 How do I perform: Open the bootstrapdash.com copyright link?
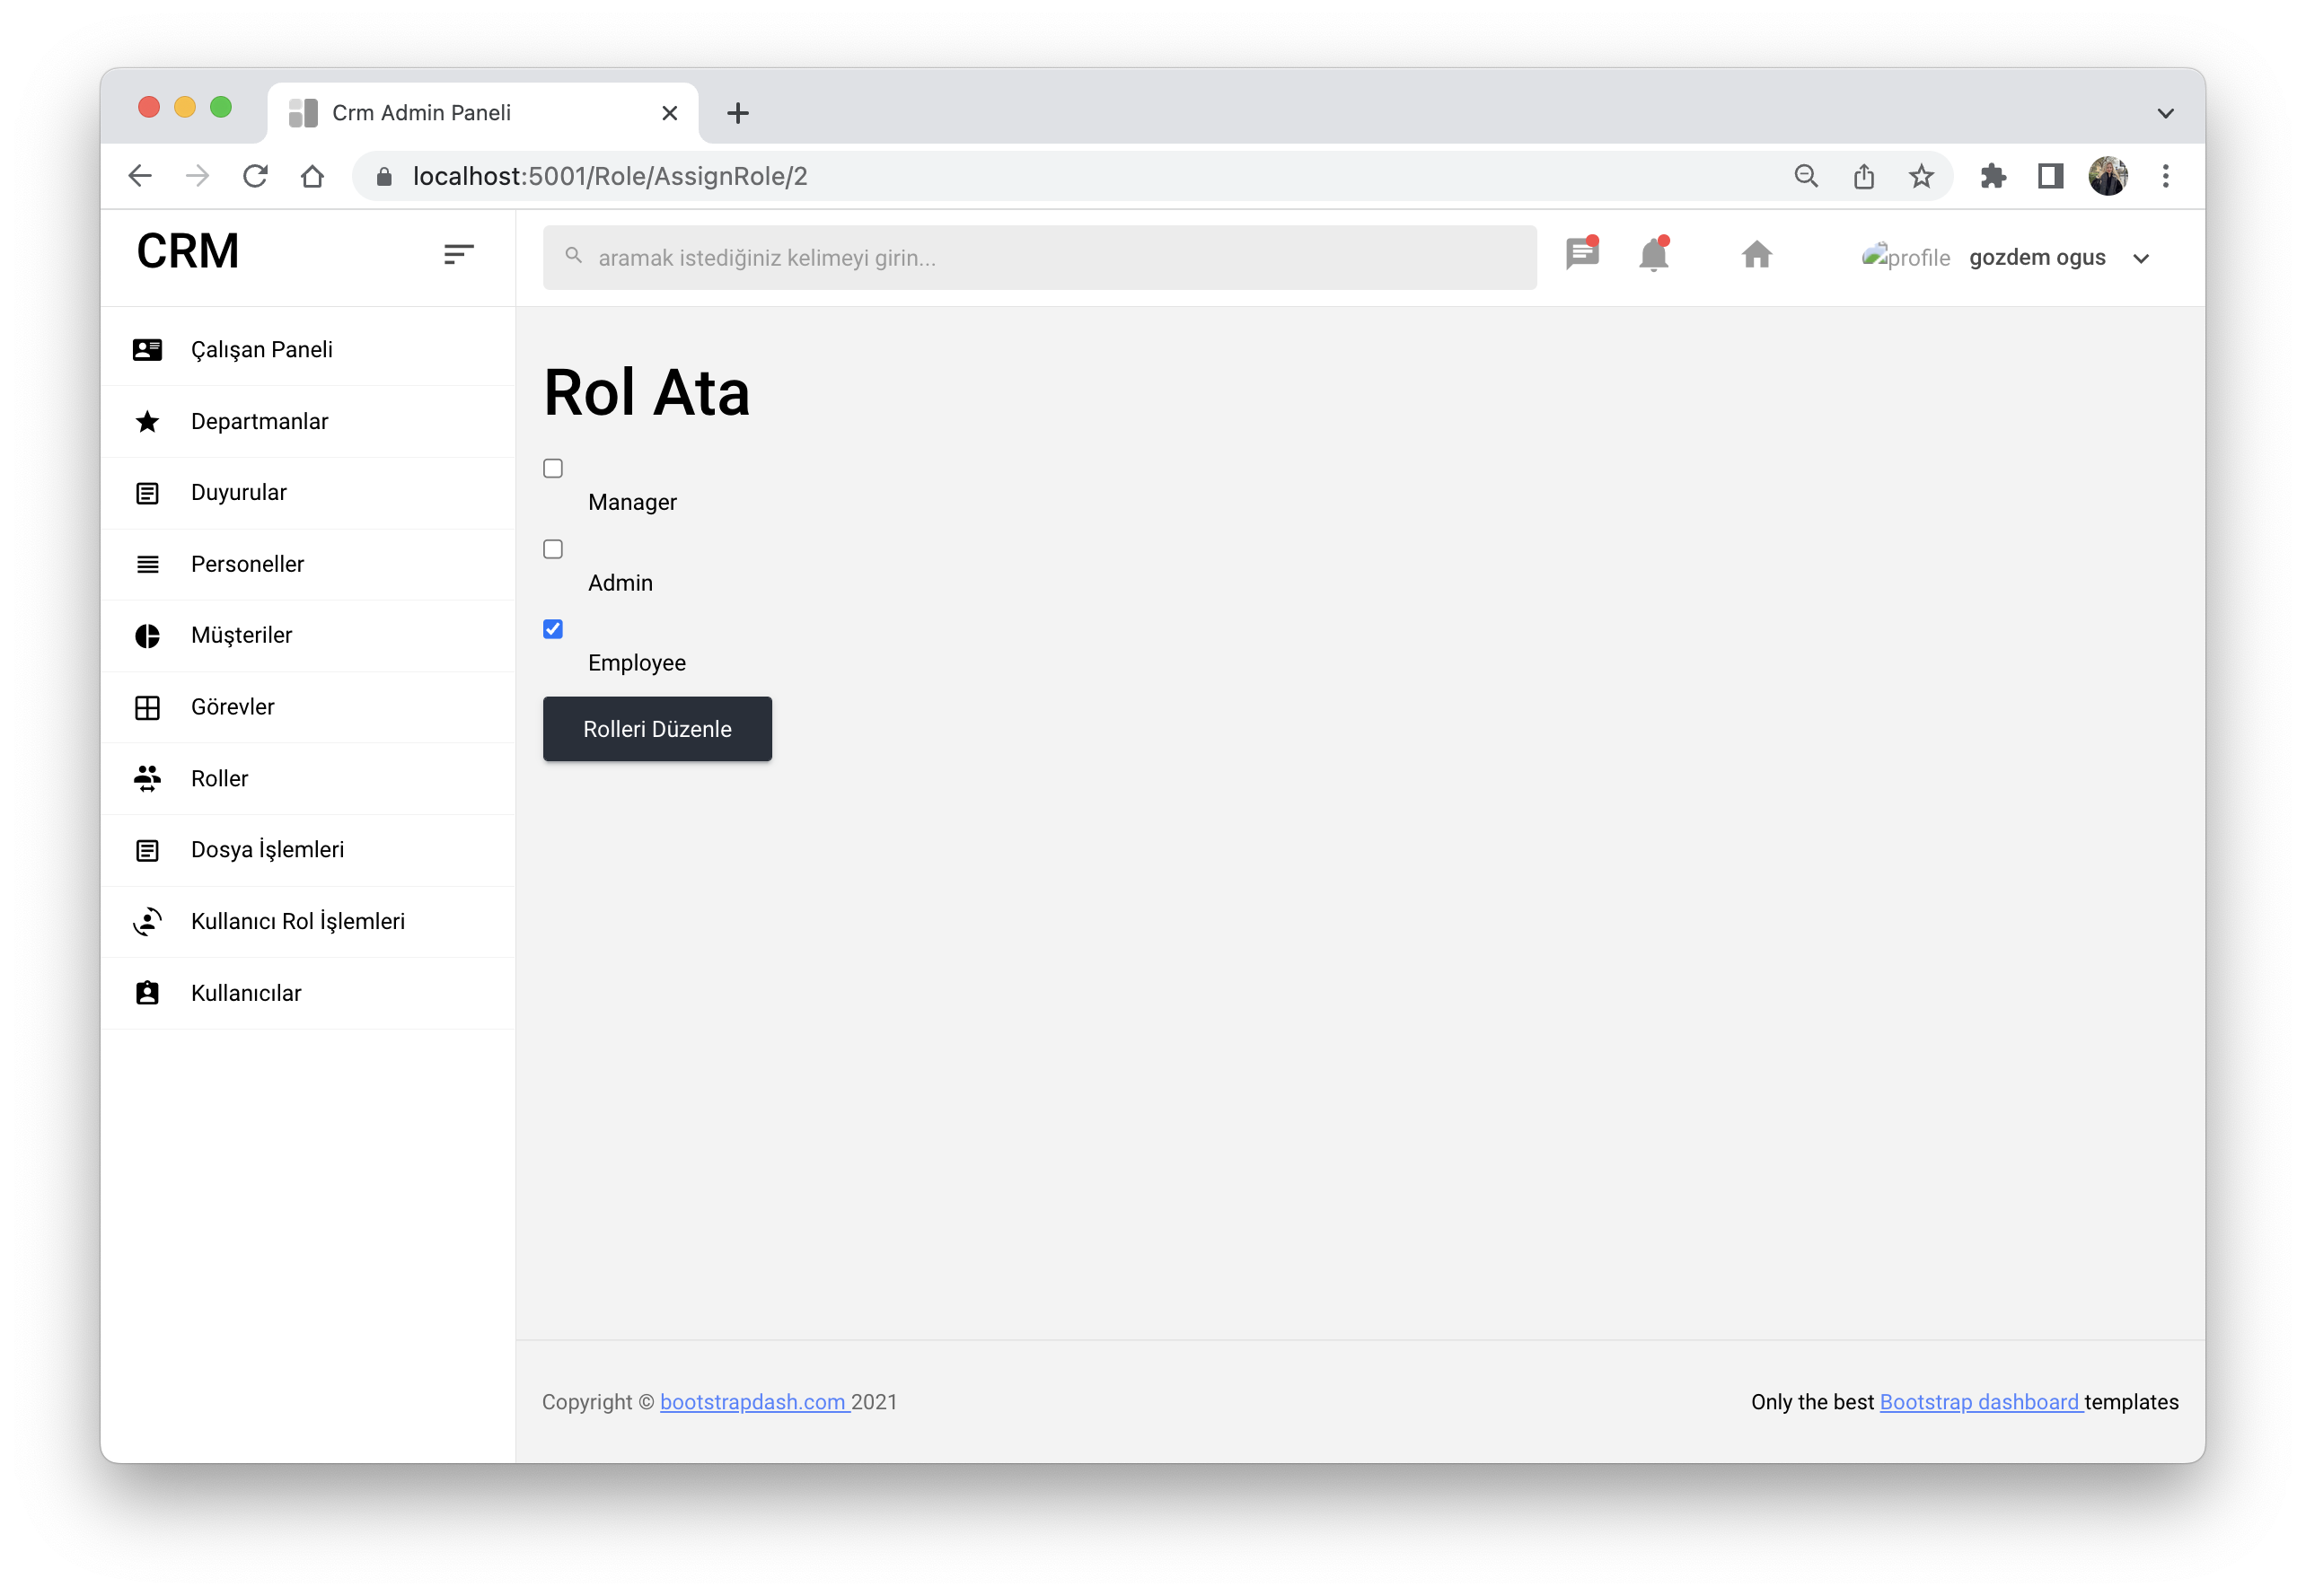coord(753,1402)
